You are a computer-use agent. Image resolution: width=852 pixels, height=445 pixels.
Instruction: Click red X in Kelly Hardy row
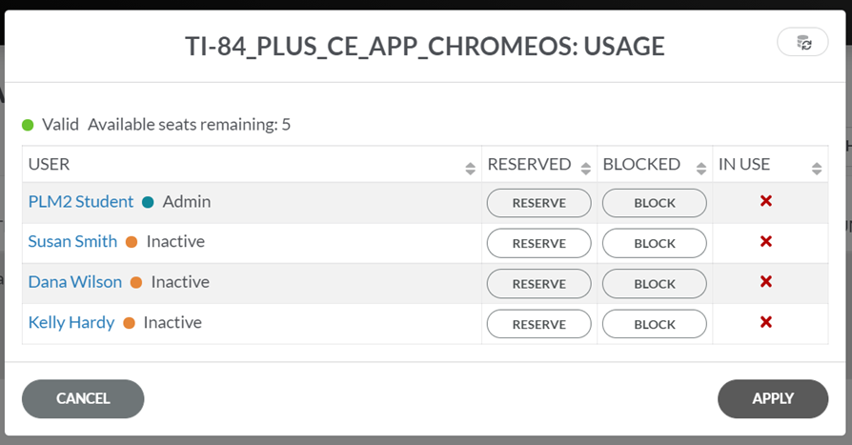[765, 322]
